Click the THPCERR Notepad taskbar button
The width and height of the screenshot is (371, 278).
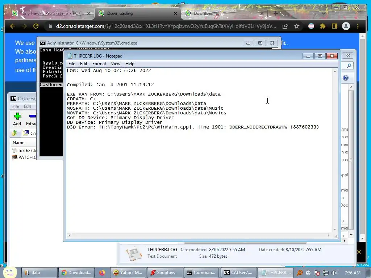(276, 273)
